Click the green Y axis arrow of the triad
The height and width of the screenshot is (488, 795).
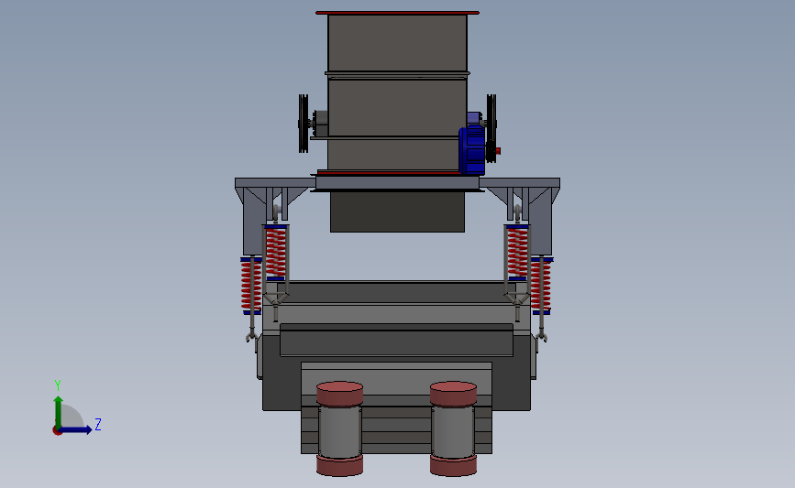59,412
